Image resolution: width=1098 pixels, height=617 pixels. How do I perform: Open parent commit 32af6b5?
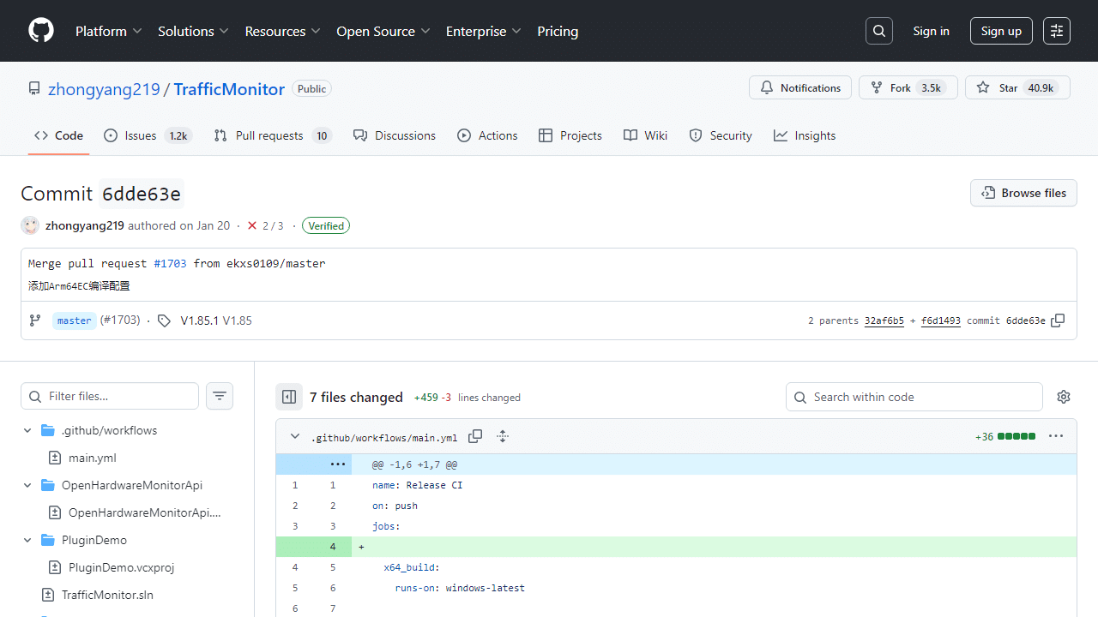[x=884, y=320]
